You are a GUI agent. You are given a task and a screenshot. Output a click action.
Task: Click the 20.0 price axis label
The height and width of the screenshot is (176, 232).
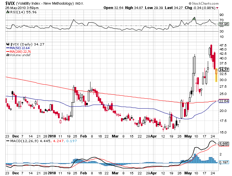click(x=223, y=111)
